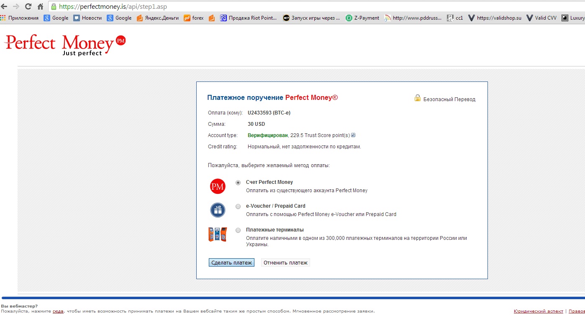The image size is (585, 318).
Task: Open the browser home page icon
Action: (41, 7)
